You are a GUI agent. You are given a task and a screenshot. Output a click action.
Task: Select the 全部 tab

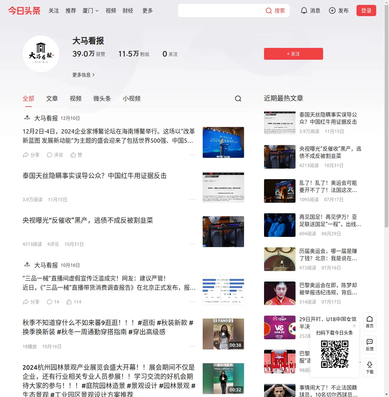(29, 98)
